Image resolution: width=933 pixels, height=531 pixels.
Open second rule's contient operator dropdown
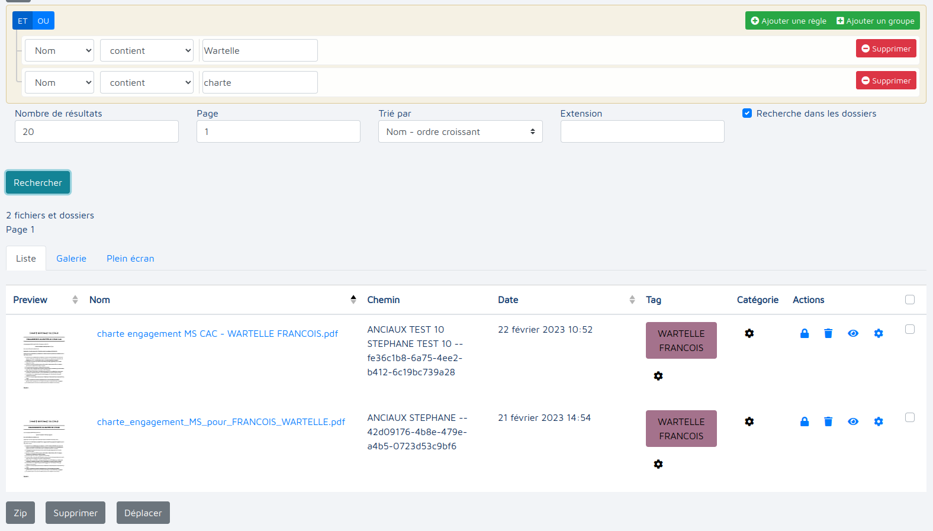[147, 82]
